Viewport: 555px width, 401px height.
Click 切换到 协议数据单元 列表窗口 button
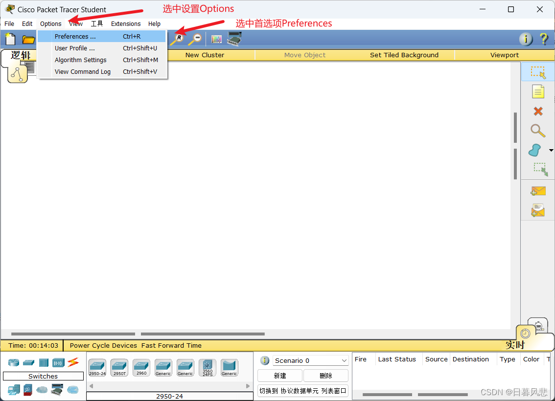click(303, 391)
